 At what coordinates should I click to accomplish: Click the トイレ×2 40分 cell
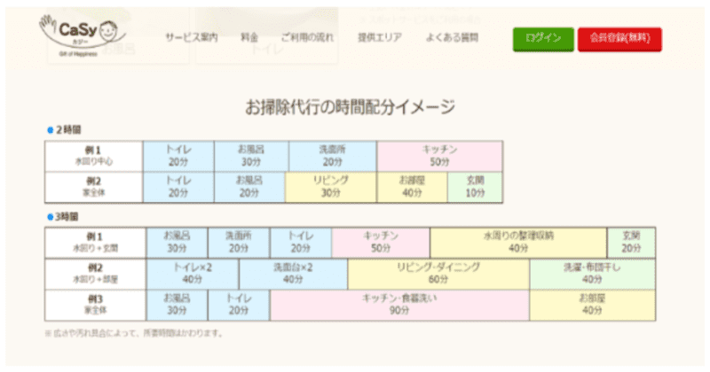pos(192,273)
